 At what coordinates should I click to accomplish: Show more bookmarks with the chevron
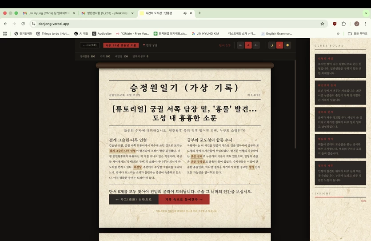point(338,34)
